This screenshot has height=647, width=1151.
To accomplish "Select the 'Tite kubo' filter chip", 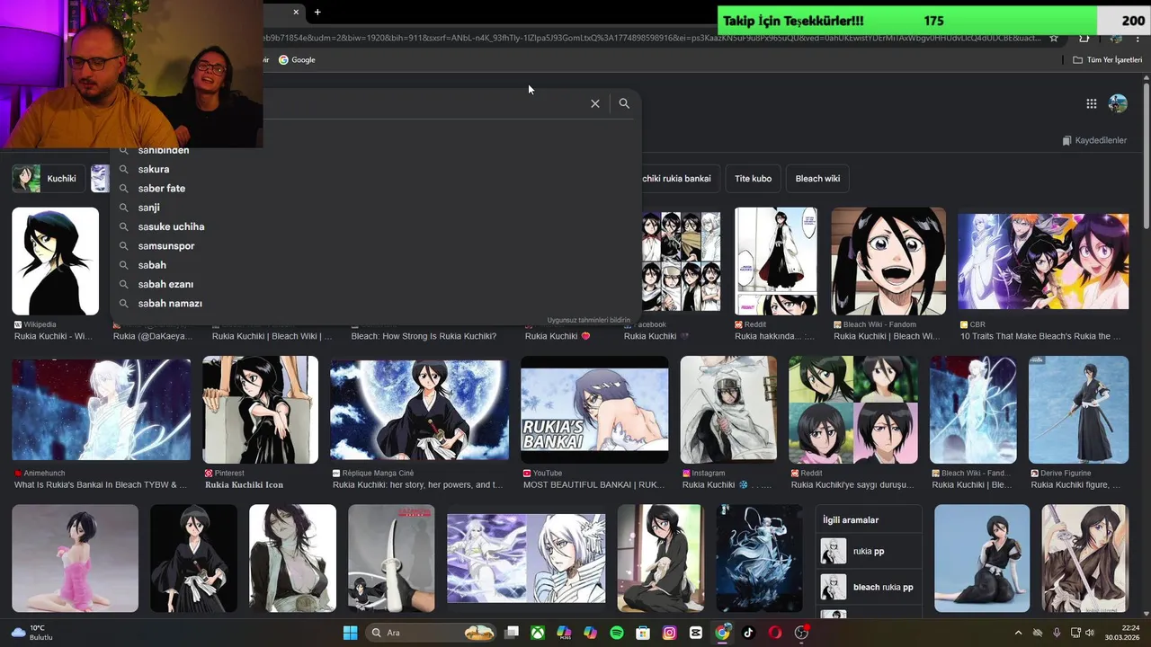I will (x=753, y=178).
